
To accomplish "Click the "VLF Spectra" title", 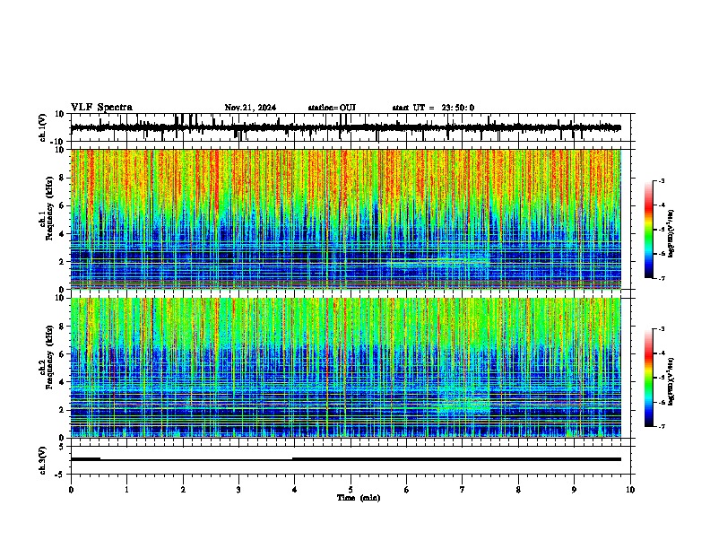I will pos(101,108).
